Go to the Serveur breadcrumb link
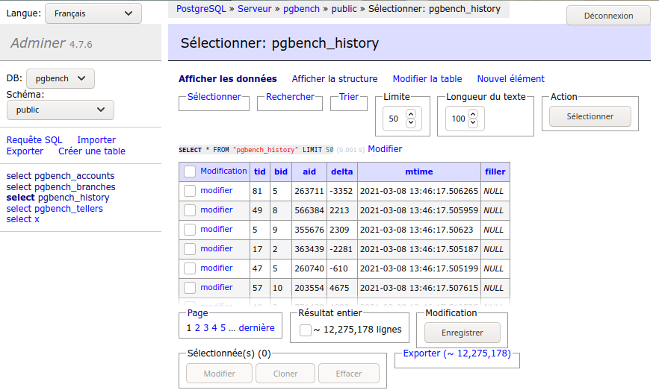The width and height of the screenshot is (659, 390). pos(254,9)
